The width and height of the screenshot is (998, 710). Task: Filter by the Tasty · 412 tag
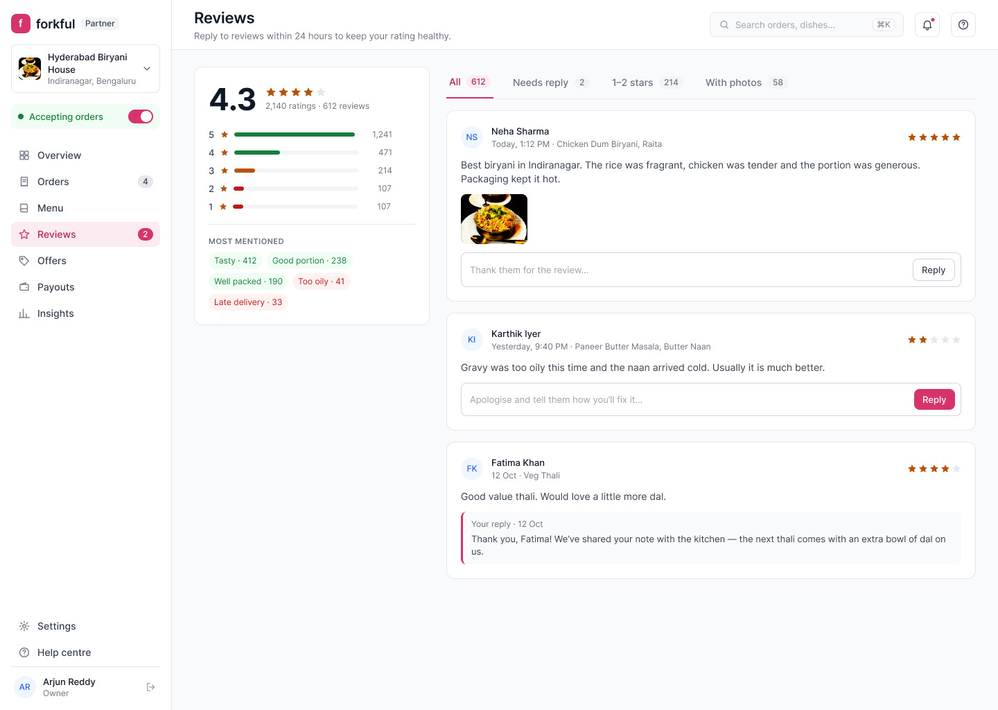coord(235,261)
